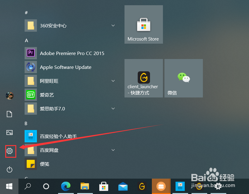This screenshot has height=194, width=249.
Task: Open the 便笺 sticky notes icon
Action: pyautogui.click(x=31, y=164)
